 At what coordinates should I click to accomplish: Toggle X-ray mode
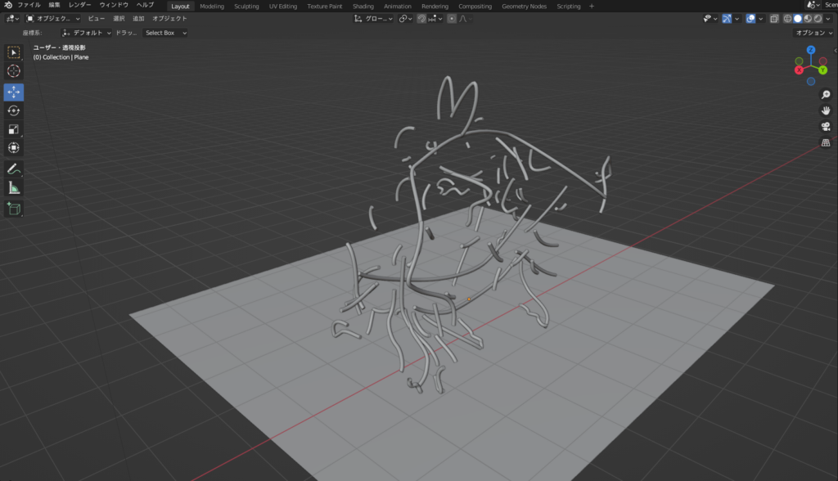[x=774, y=19]
